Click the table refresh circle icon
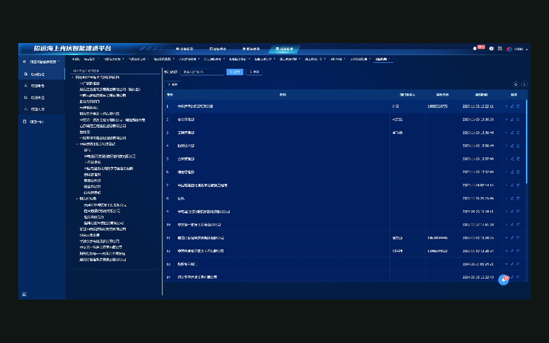 pyautogui.click(x=525, y=85)
